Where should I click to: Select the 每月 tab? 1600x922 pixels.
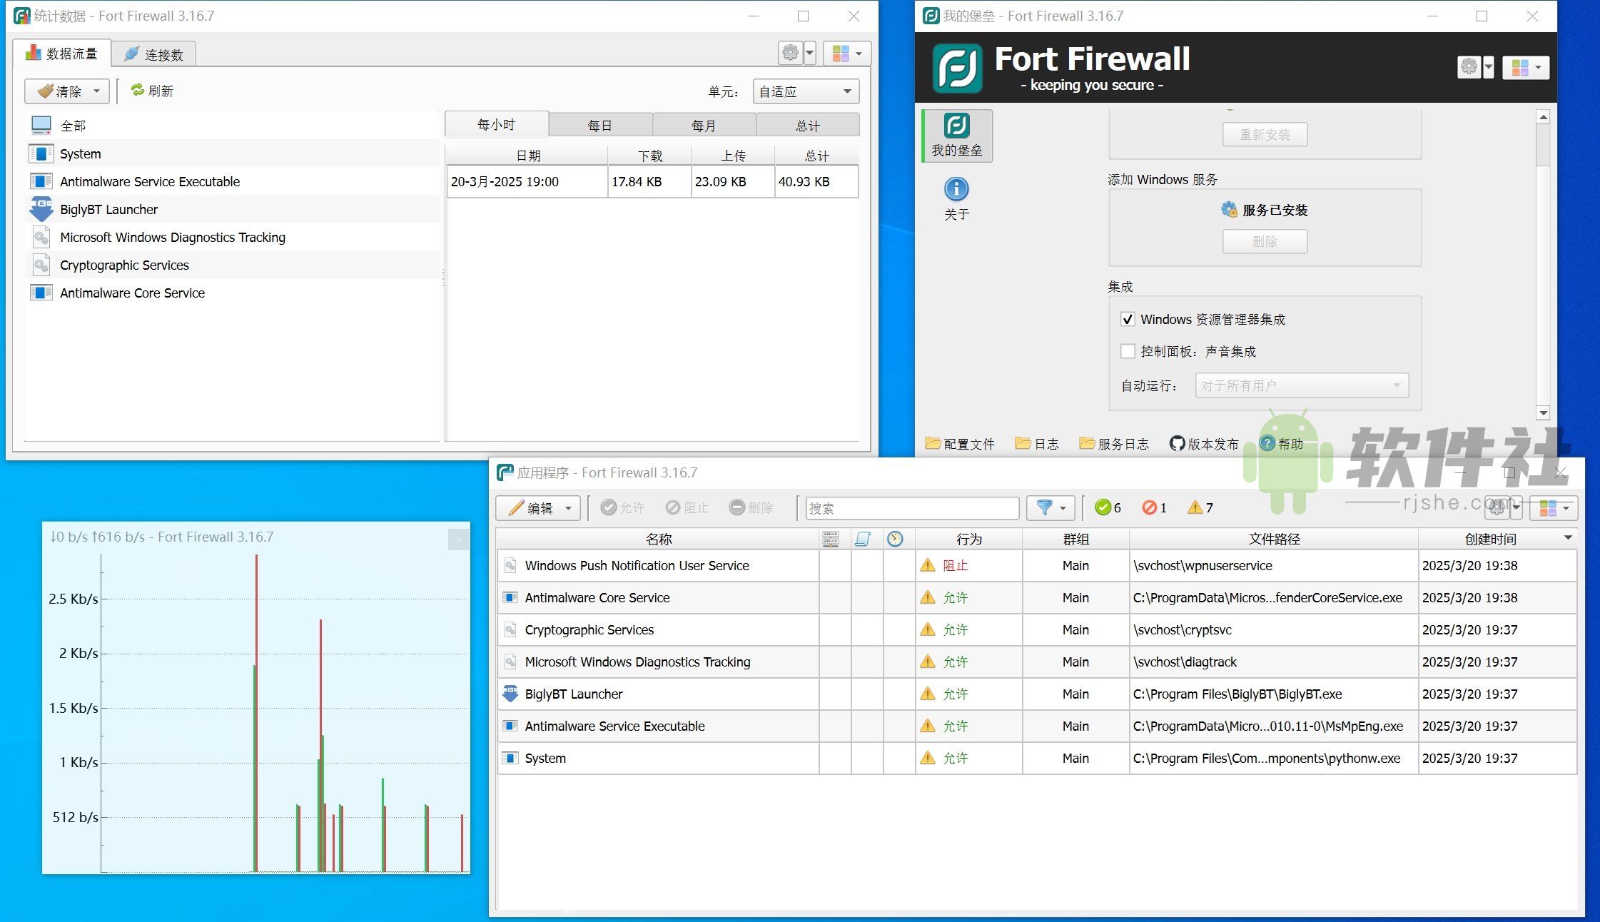(x=703, y=126)
